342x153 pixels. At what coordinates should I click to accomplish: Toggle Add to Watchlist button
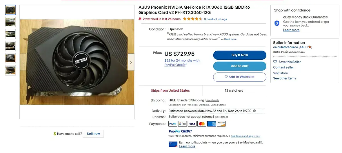click(240, 77)
